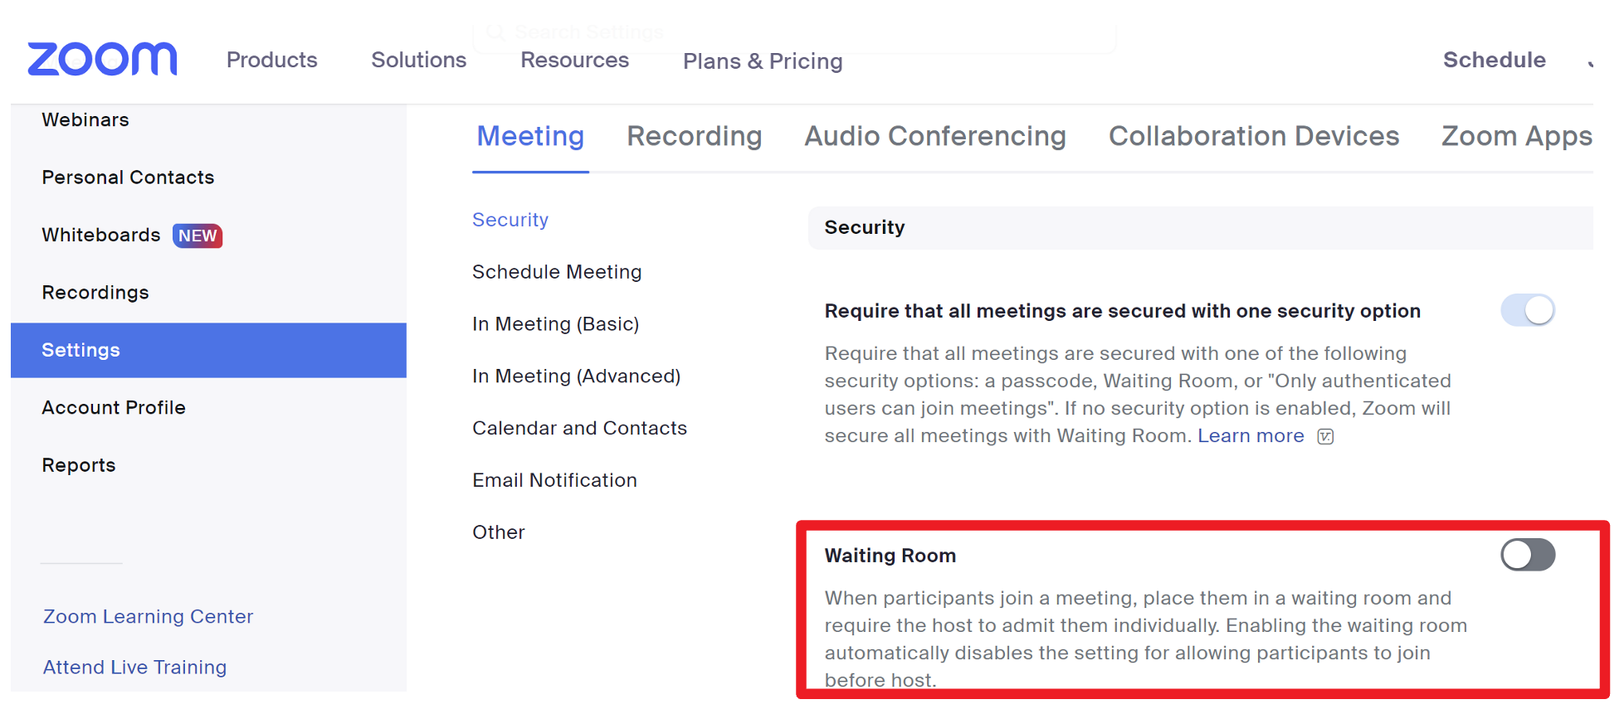Click the external link icon after Learn more

[x=1325, y=437]
